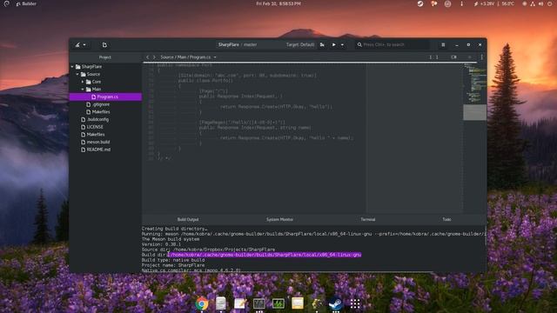Open the perspective switcher dropdown arrow
Screen dimensions: 557x313
coord(84,44)
